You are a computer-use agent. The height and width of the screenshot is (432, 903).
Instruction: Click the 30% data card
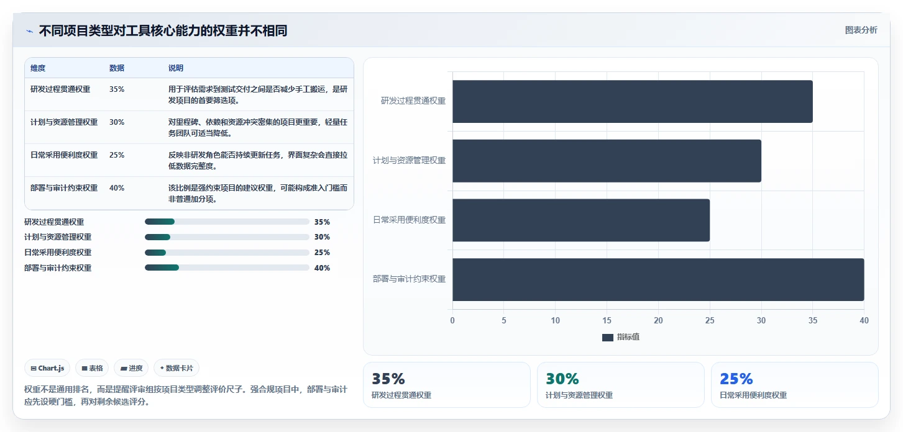[x=621, y=385]
